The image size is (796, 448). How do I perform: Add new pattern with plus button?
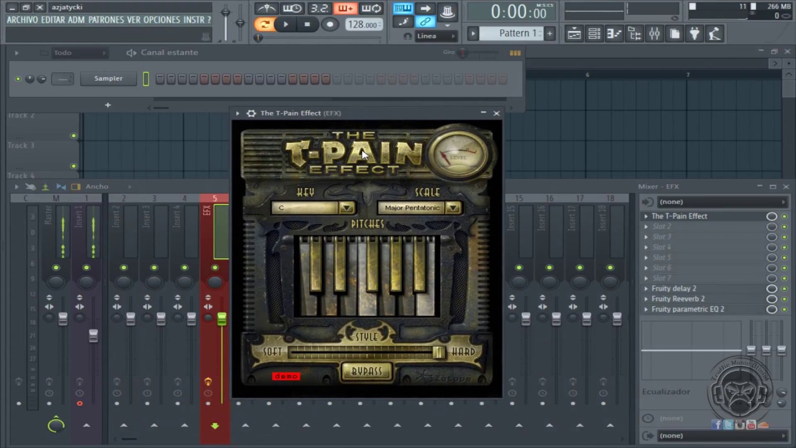tap(549, 34)
